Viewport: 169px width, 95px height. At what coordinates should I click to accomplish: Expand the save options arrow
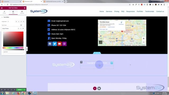click(x=25, y=90)
